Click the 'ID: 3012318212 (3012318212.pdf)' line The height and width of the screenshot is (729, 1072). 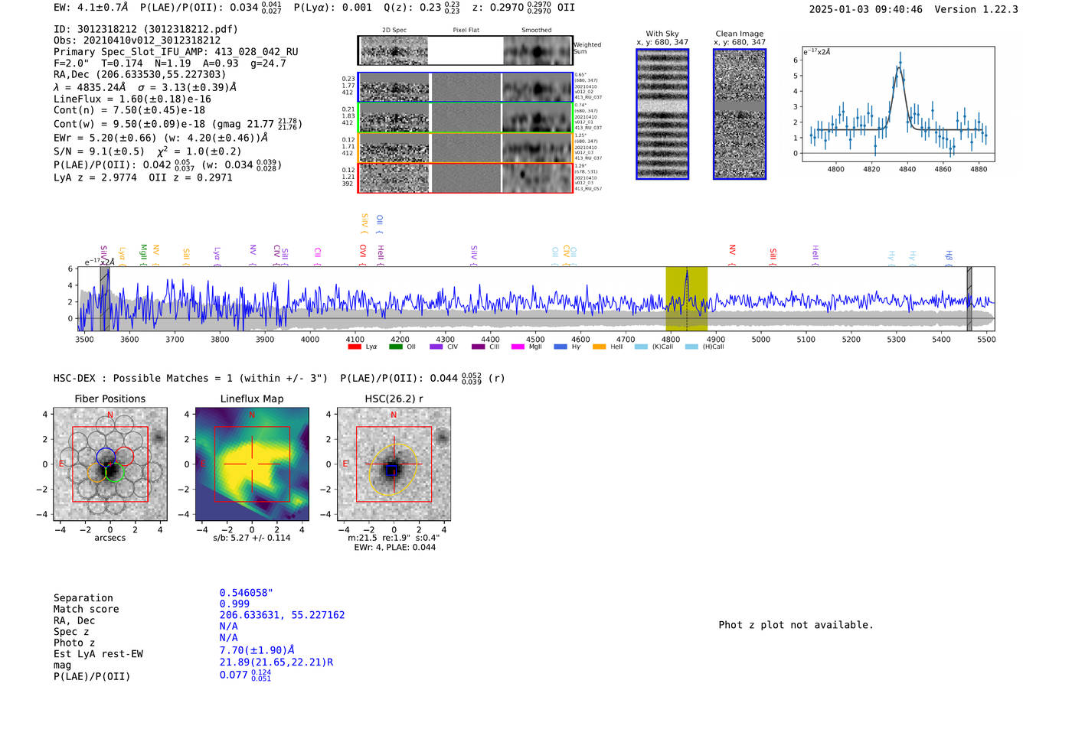click(x=145, y=29)
